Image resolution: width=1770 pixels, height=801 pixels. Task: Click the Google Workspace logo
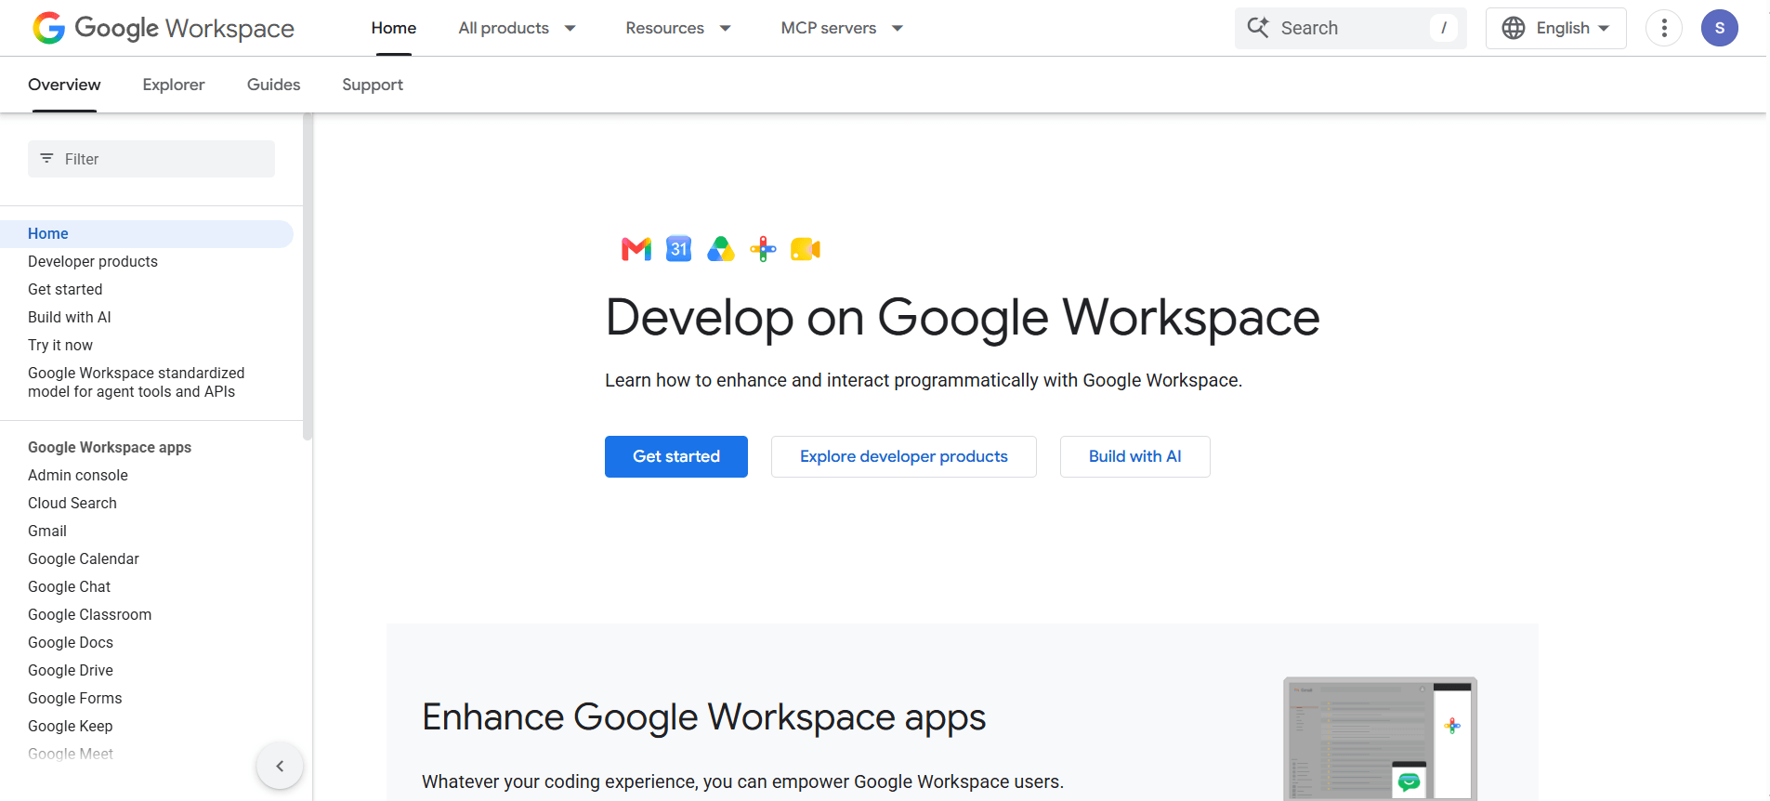click(x=164, y=28)
